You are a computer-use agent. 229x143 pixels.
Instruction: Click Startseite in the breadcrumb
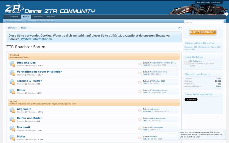[12, 28]
